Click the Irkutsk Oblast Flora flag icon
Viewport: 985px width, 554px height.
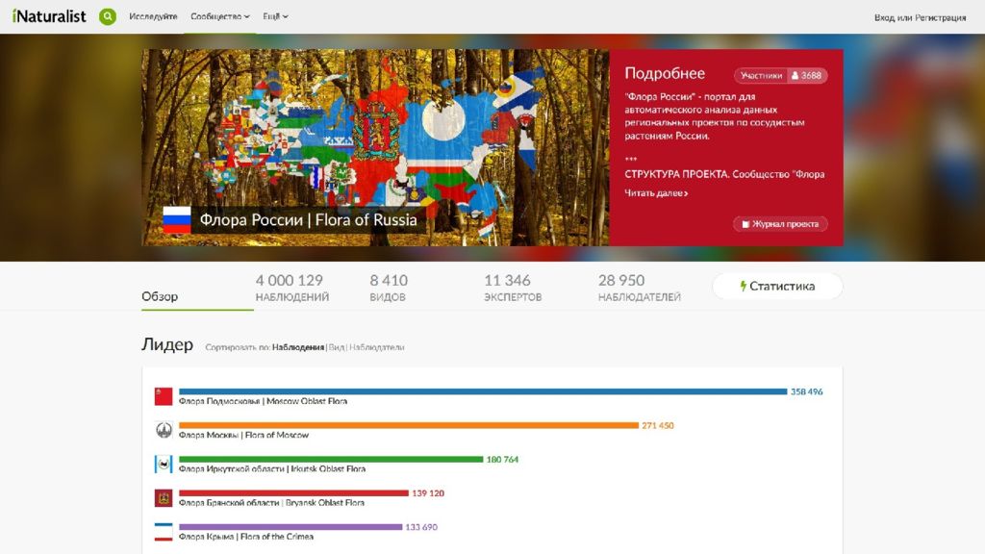(x=164, y=465)
